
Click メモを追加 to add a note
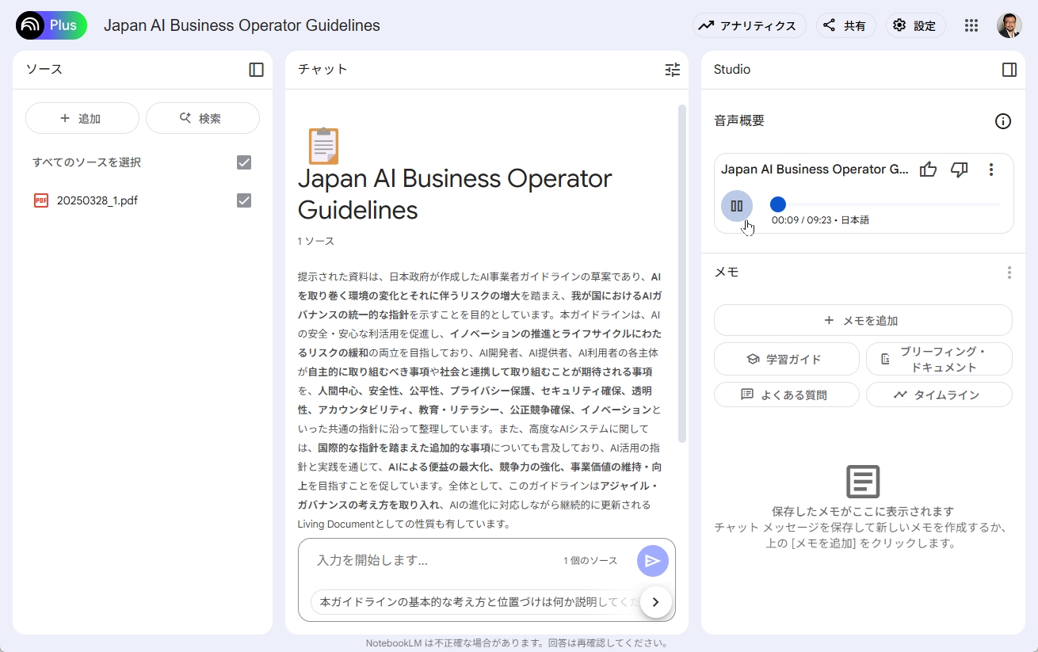[863, 320]
